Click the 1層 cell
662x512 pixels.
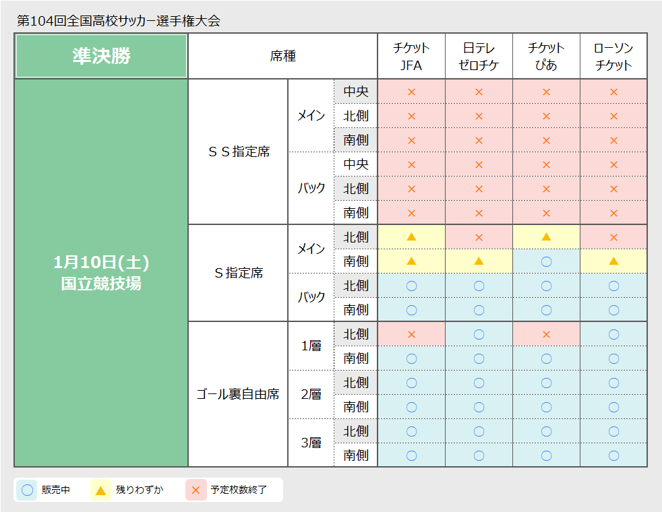pyautogui.click(x=311, y=346)
